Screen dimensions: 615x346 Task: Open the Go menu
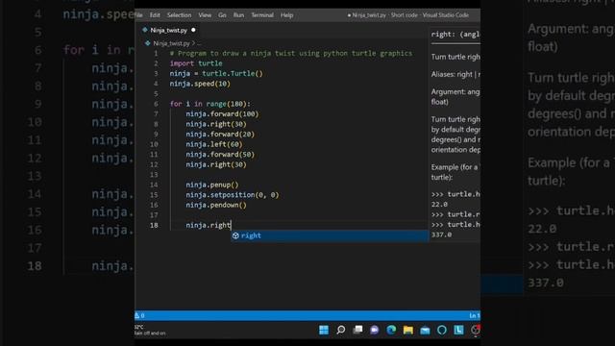coord(222,15)
